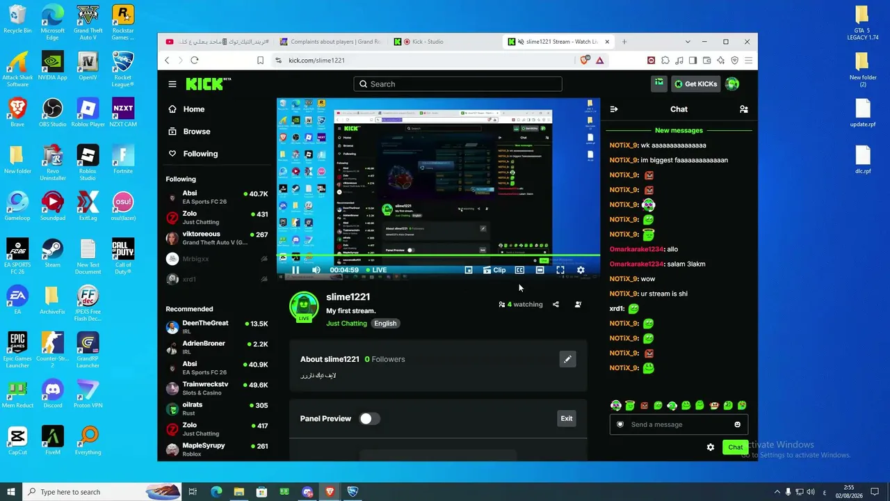Switch to Kick - Studio tab

(x=444, y=42)
